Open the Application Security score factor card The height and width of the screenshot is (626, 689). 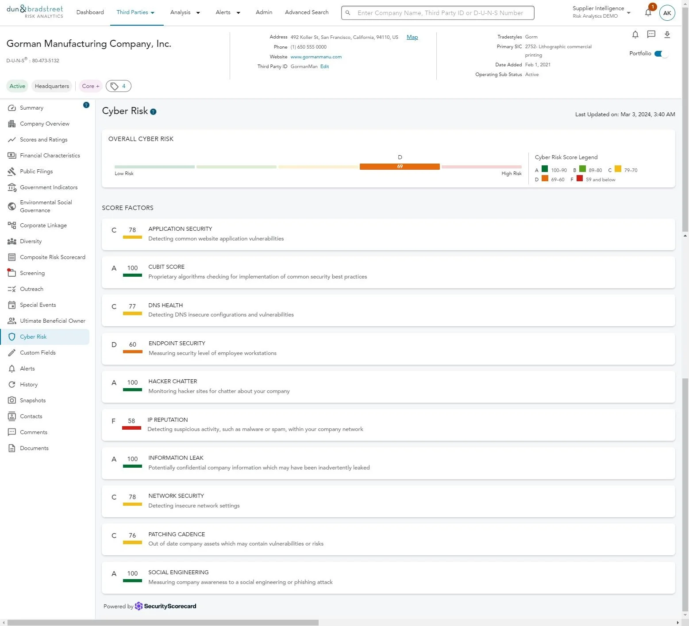(x=389, y=234)
